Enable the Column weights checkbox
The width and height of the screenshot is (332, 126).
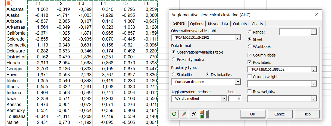point(250,77)
